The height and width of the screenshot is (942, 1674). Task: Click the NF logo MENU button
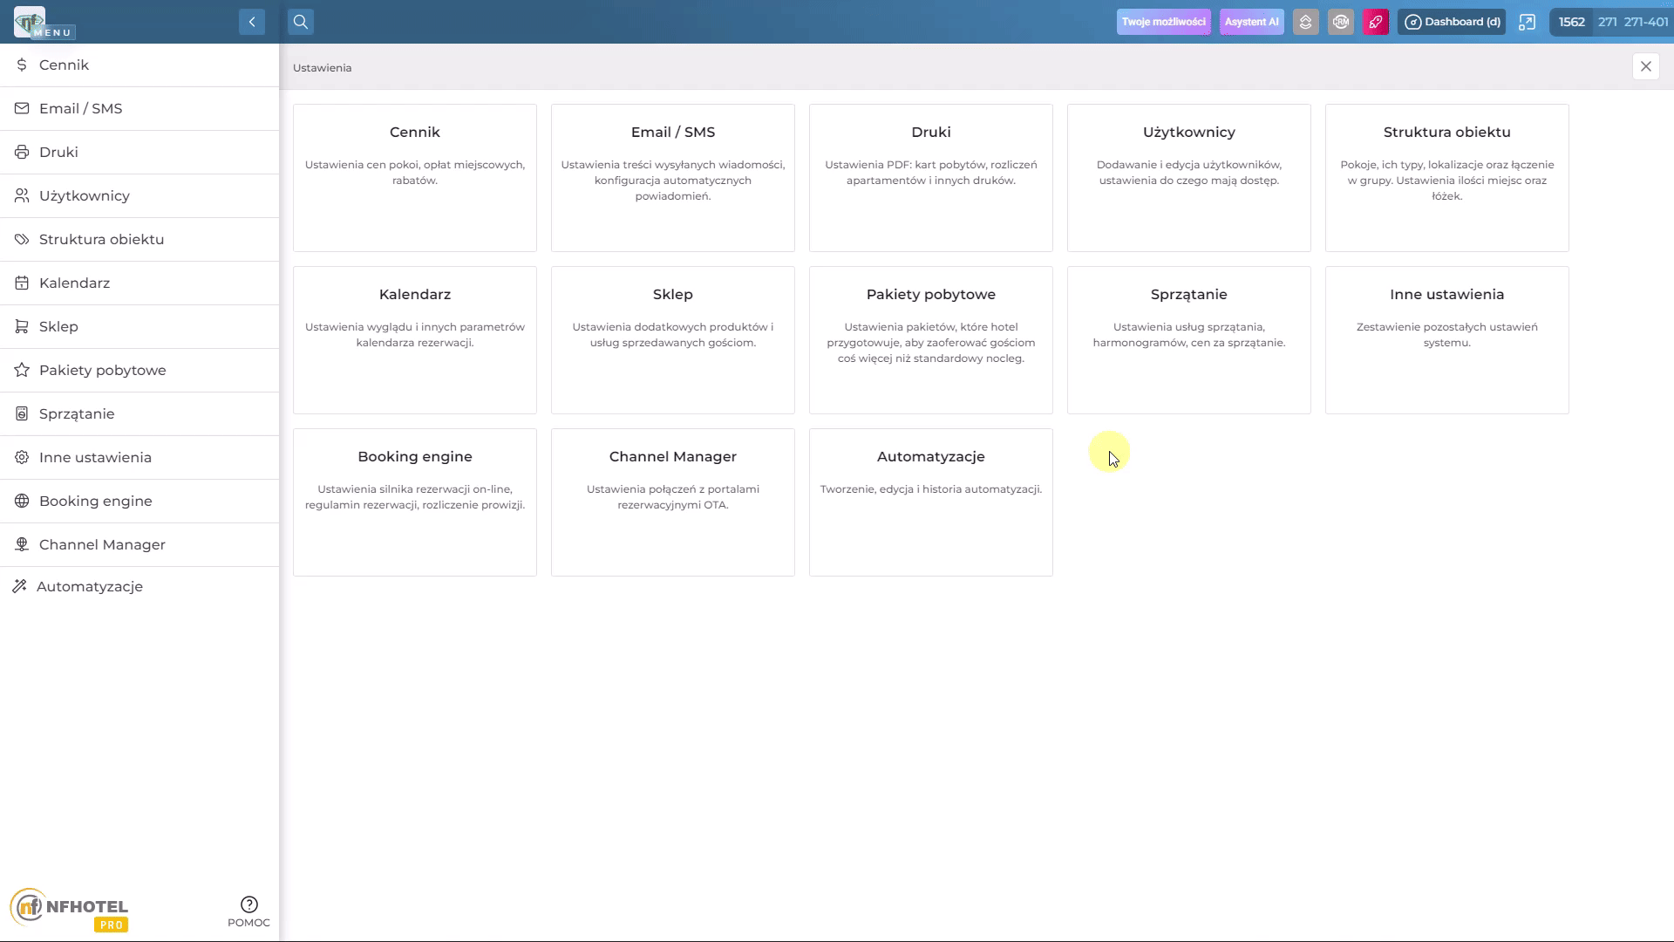tap(44, 24)
